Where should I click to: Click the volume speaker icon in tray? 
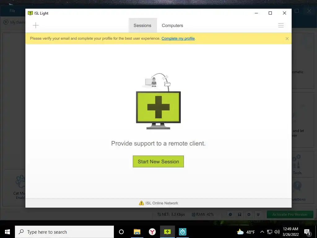[277, 232]
